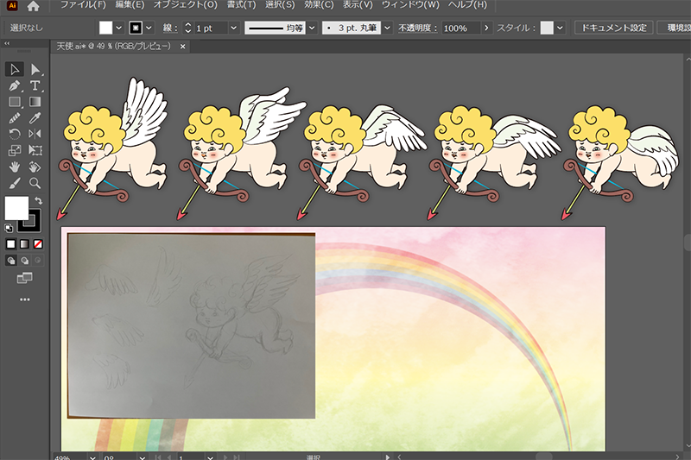Pick the Eyedropper tool
The height and width of the screenshot is (460, 691).
[x=35, y=118]
